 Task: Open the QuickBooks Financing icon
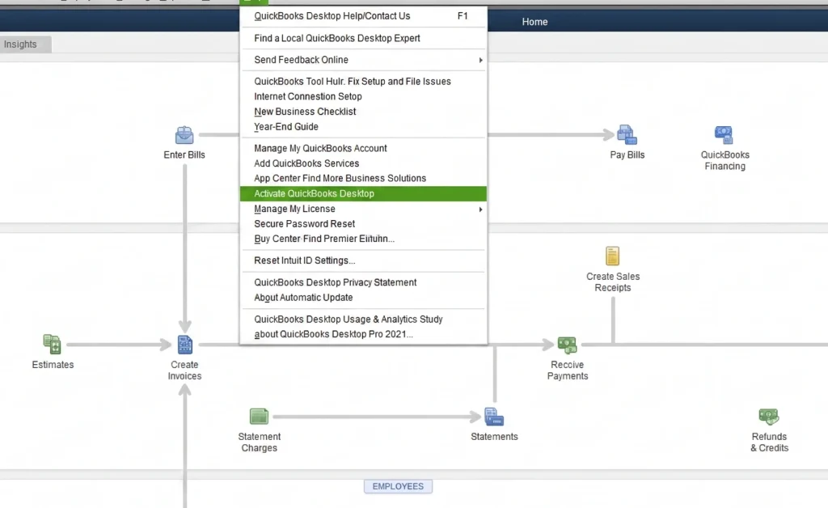coord(724,135)
